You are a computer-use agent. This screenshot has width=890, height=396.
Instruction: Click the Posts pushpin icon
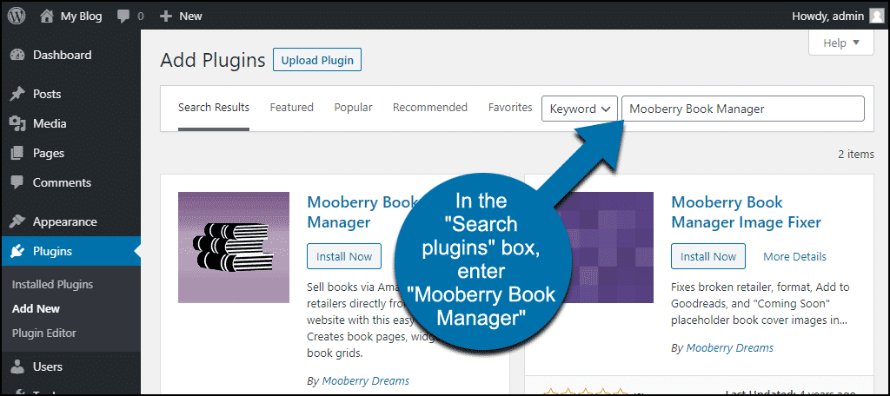17,94
